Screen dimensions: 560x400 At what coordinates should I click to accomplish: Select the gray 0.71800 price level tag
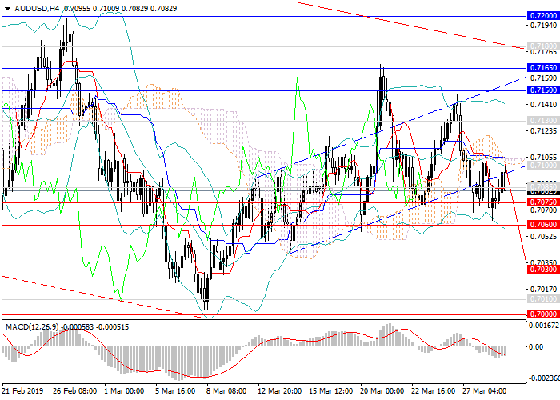click(x=542, y=46)
